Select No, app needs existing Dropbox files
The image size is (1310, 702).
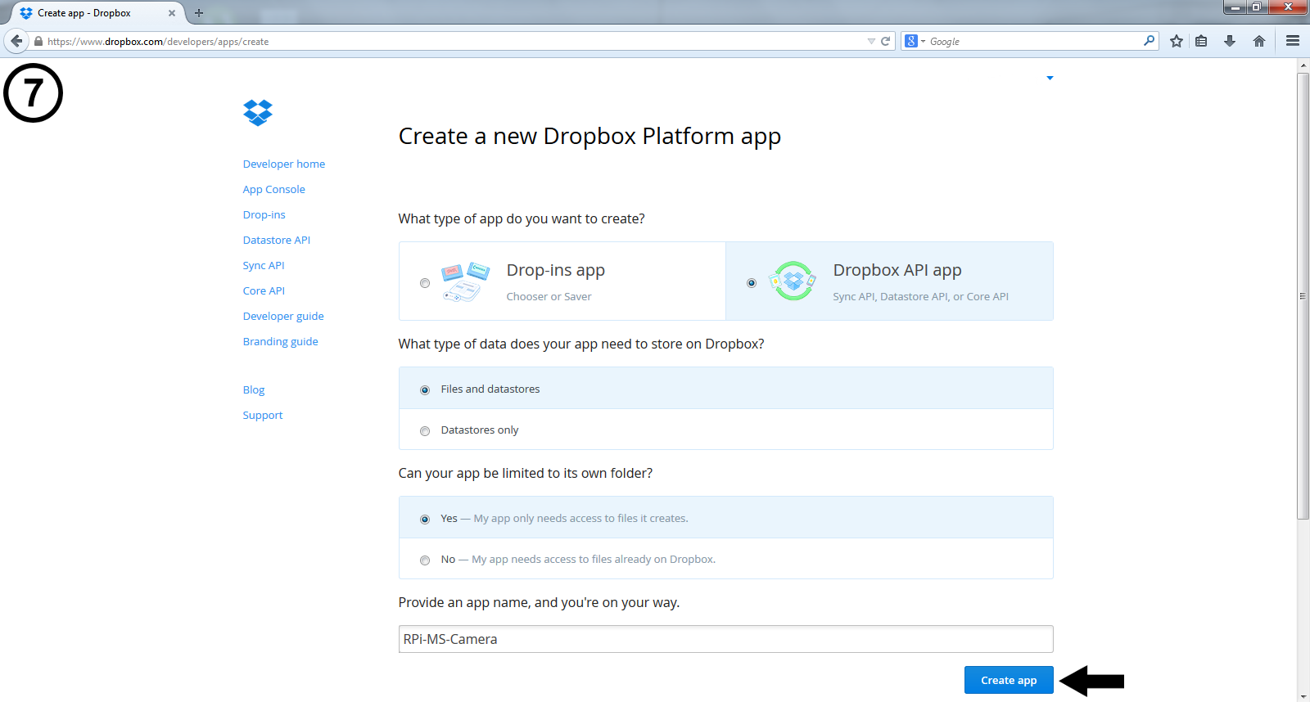(x=725, y=559)
